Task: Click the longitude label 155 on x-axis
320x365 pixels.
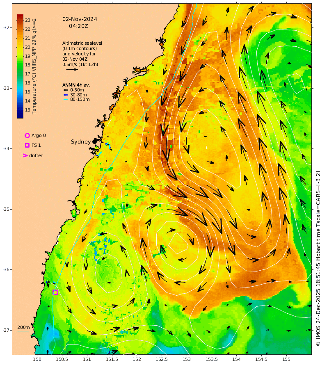Action: 286,359
